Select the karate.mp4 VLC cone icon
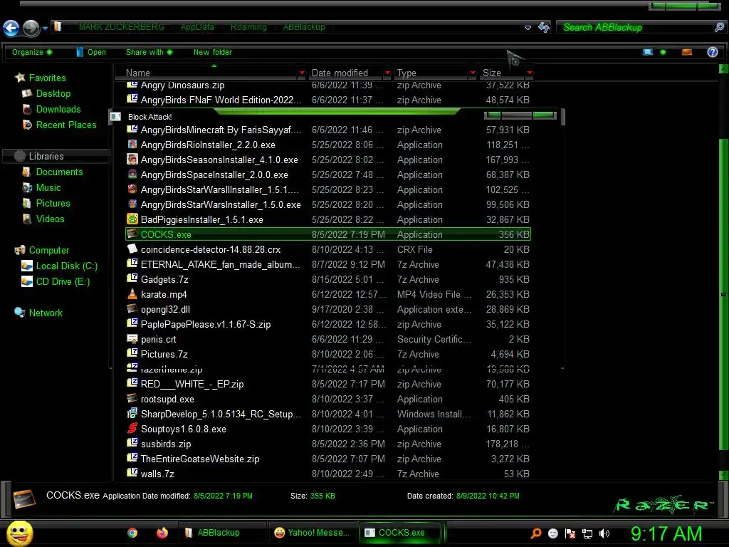Image resolution: width=729 pixels, height=547 pixels. 132,294
